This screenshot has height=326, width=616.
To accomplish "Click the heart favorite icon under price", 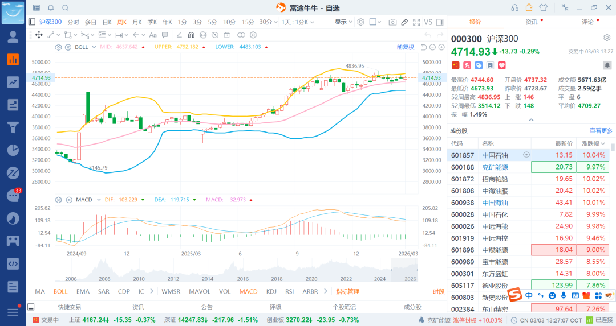I will click(x=486, y=66).
